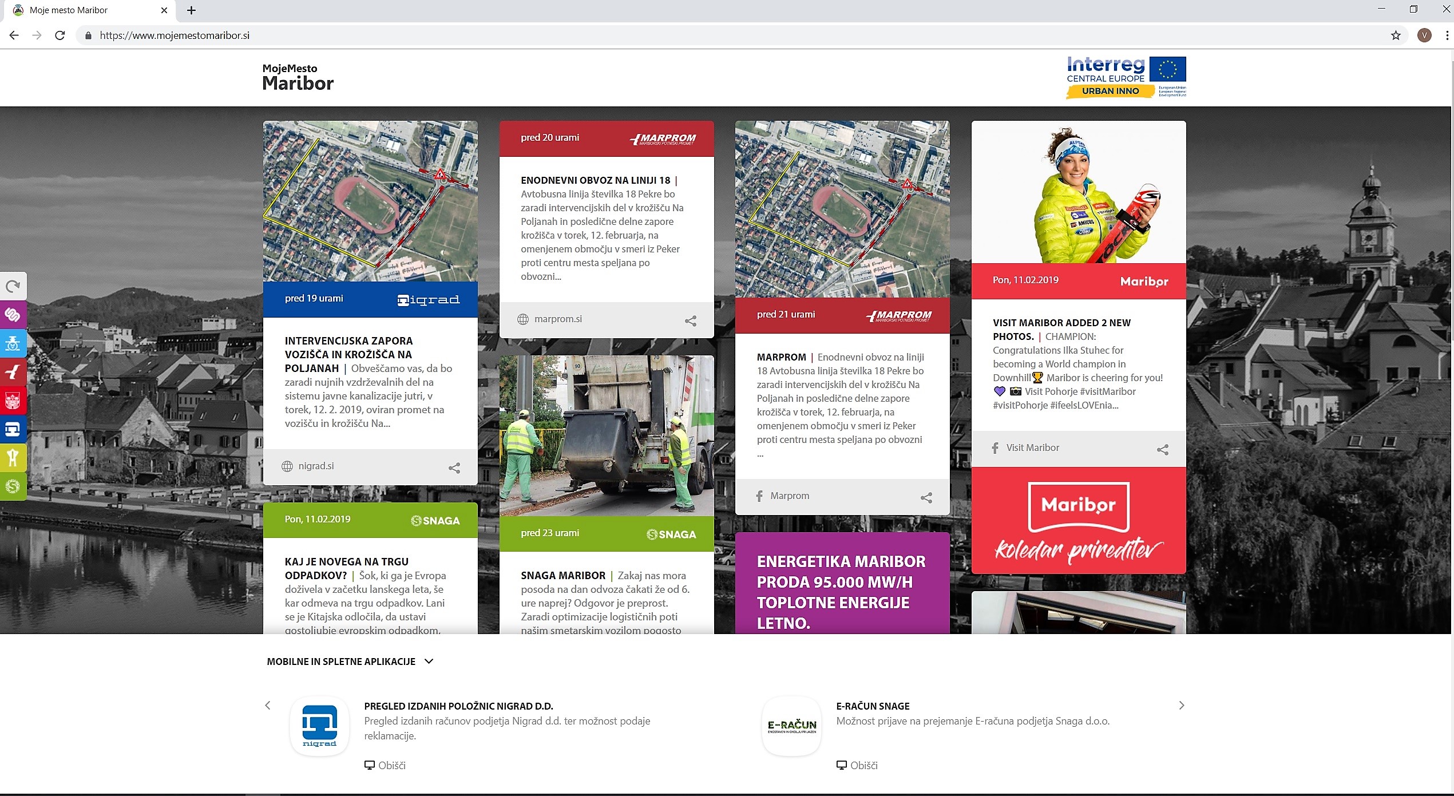Select the dark blue Nigrad filter icon
1454x796 pixels.
point(13,429)
